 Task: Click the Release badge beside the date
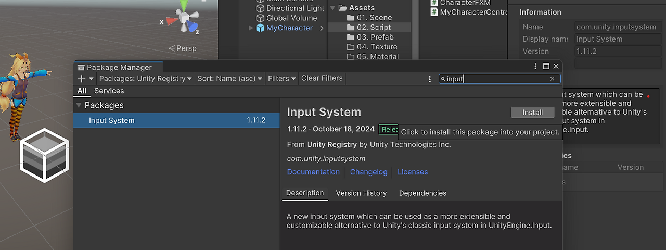(389, 129)
